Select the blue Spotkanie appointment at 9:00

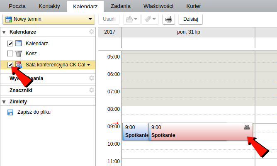[x=136, y=132]
